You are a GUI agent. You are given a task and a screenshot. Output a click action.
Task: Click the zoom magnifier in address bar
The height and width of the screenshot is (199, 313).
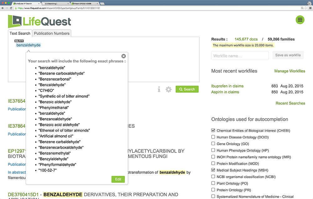pyautogui.click(x=302, y=8)
